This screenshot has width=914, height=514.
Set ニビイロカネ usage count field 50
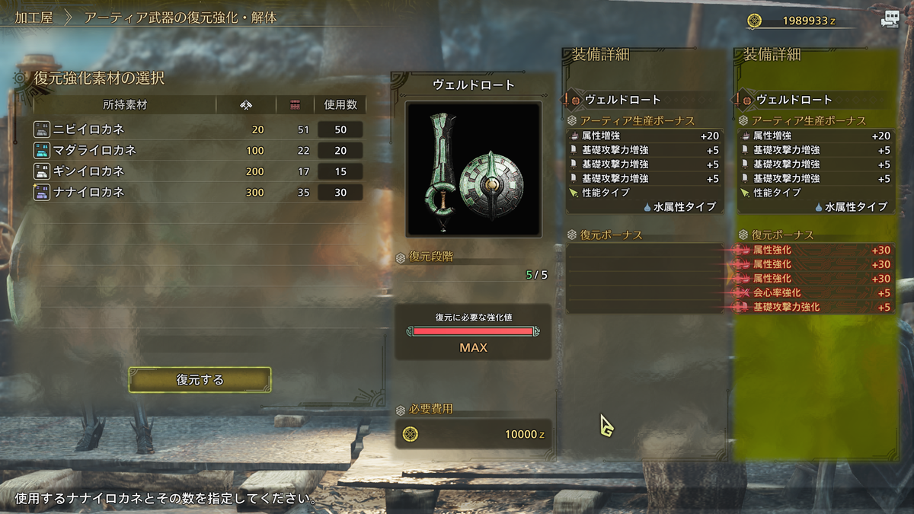click(x=340, y=129)
